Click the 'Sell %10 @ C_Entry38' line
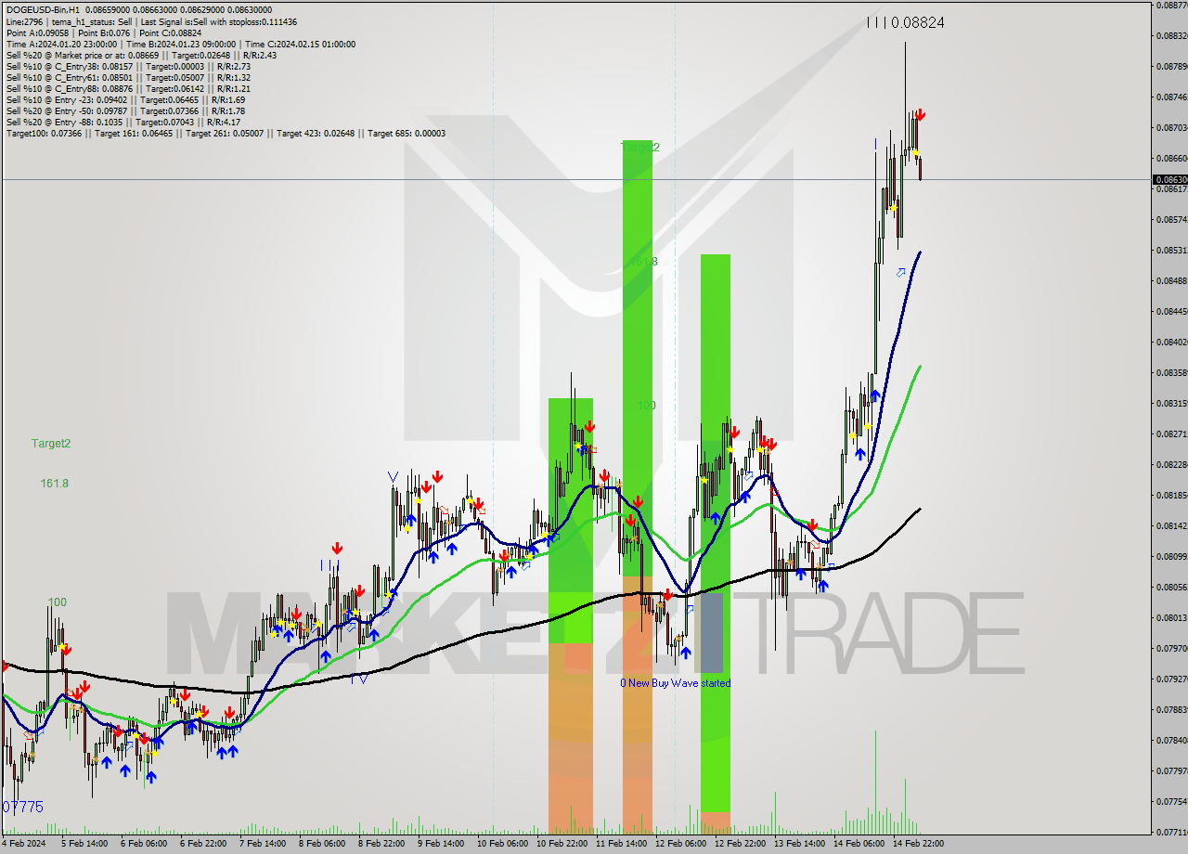1188x854 pixels. (128, 66)
